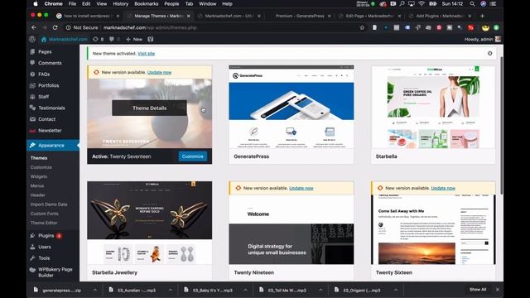This screenshot has height=298, width=530.
Task: Switch to the Manage Themes tab
Action: point(158,16)
